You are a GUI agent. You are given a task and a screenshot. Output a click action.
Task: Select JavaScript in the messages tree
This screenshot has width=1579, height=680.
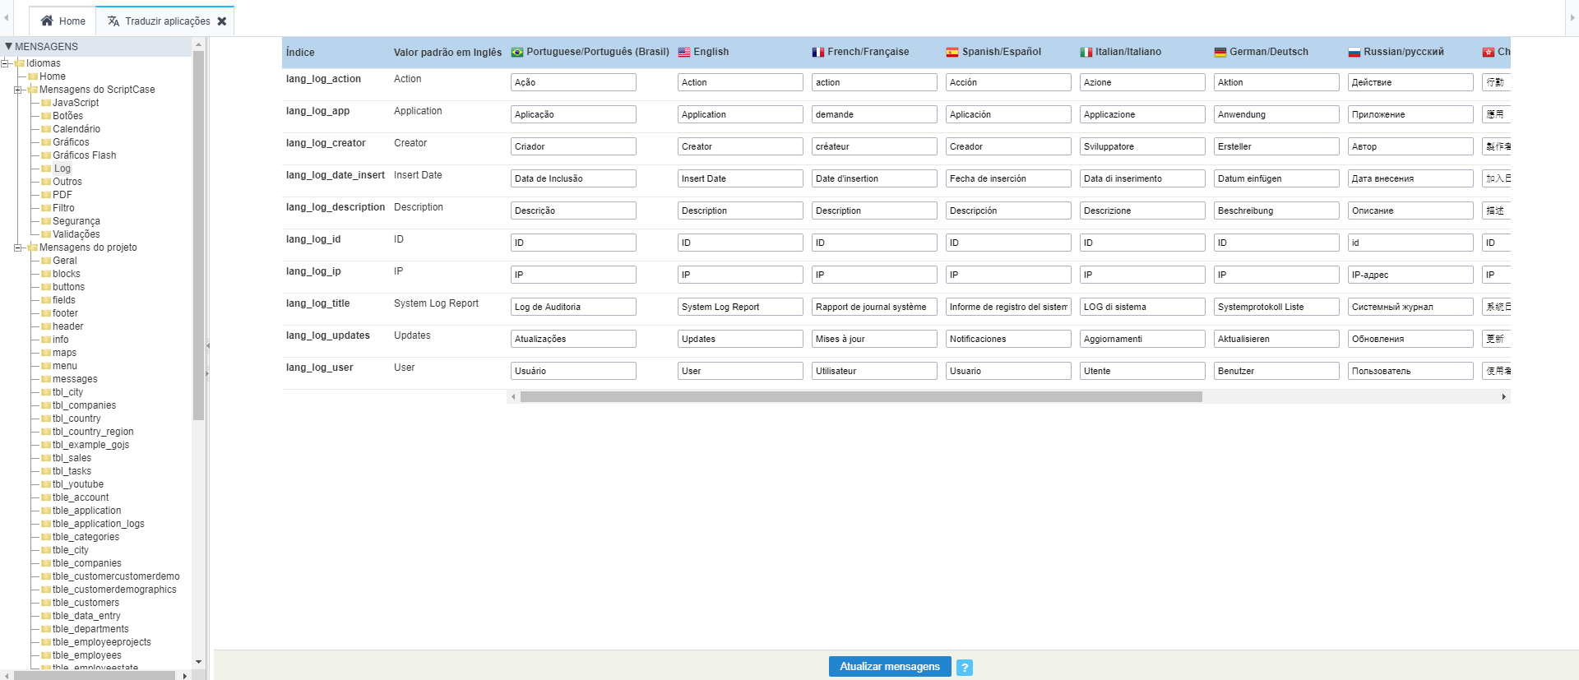pos(76,103)
